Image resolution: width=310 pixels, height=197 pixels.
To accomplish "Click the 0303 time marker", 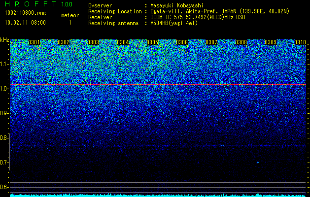I will point(93,42).
